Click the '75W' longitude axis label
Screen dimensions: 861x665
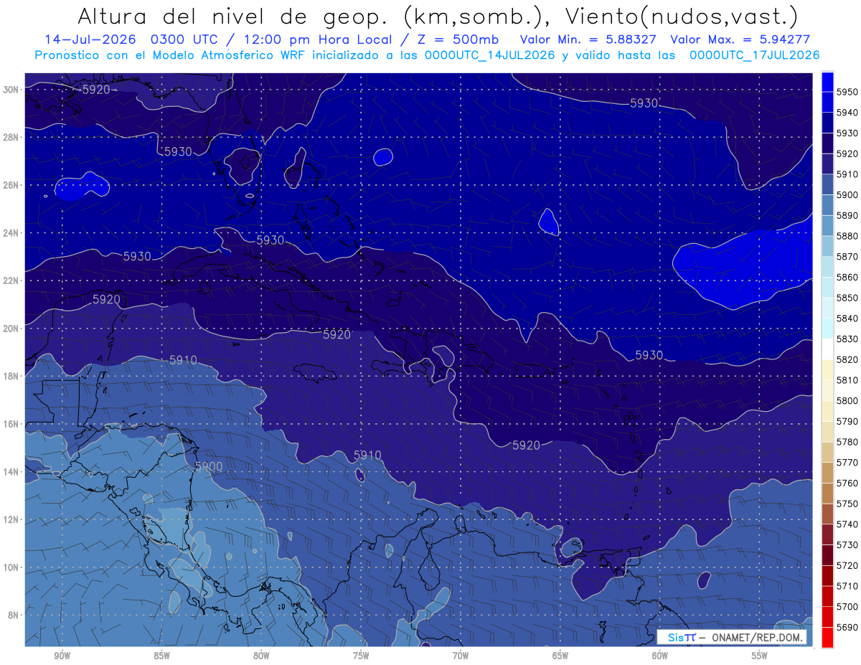(x=361, y=656)
